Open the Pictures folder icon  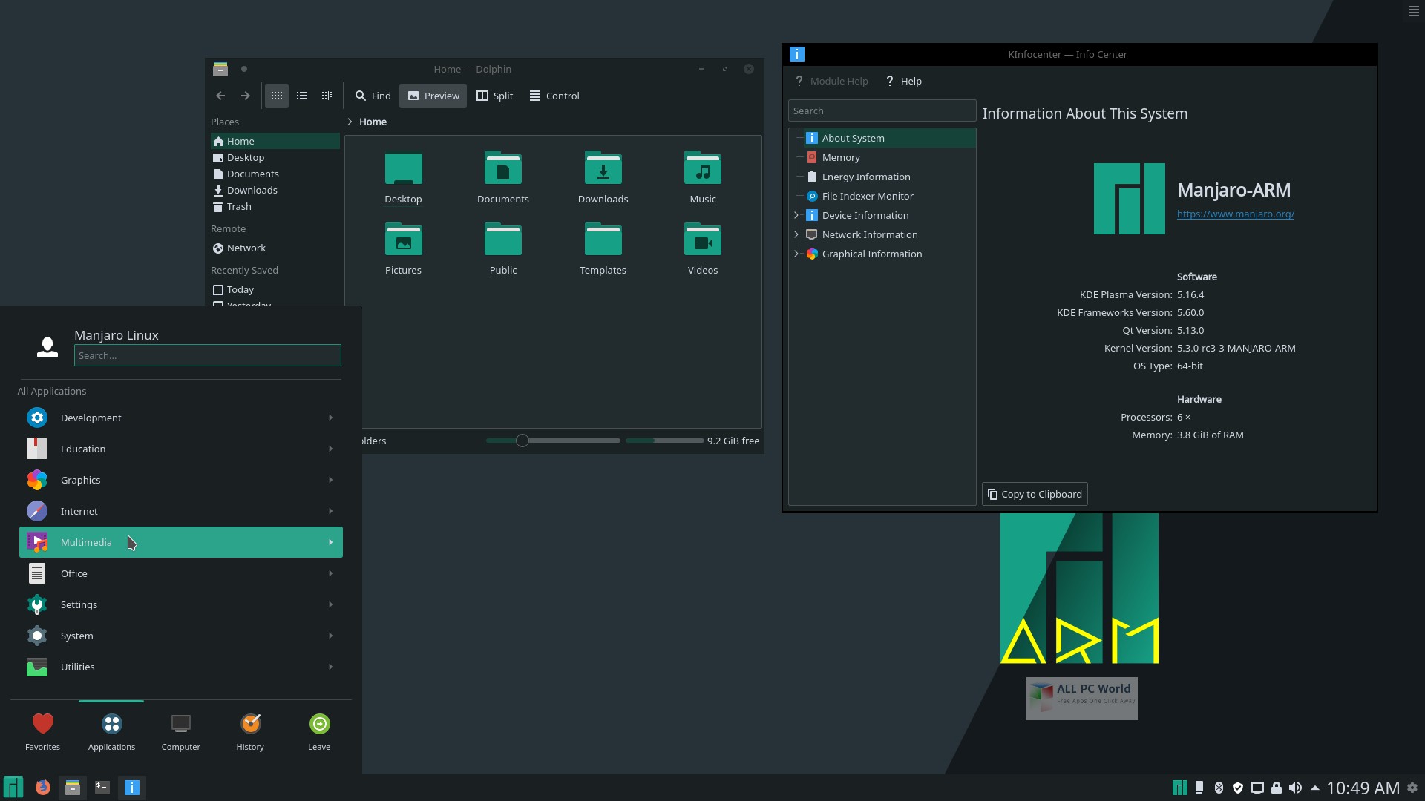point(403,249)
